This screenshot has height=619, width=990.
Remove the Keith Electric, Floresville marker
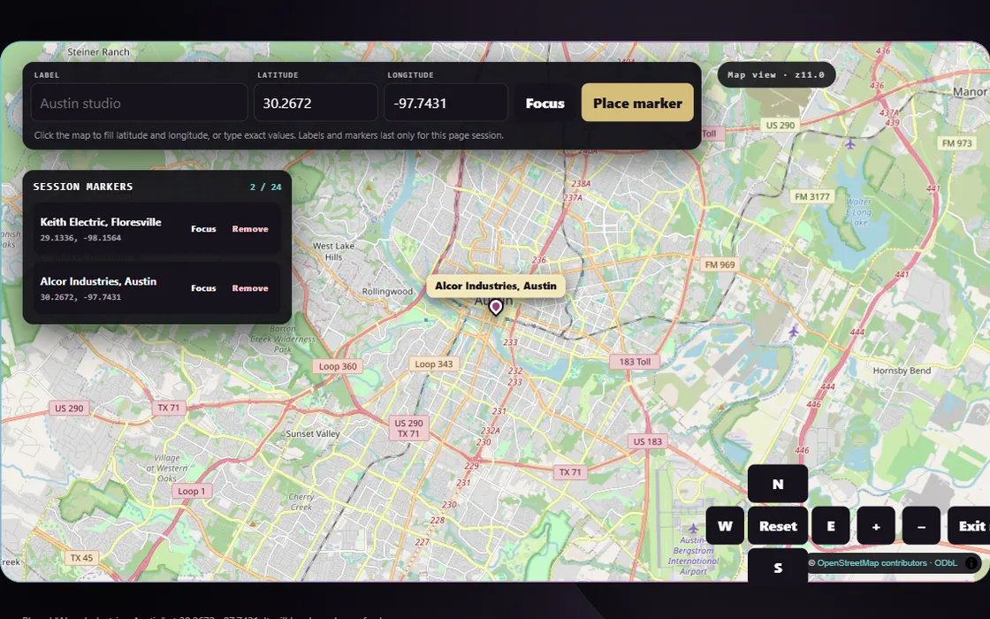click(x=250, y=229)
